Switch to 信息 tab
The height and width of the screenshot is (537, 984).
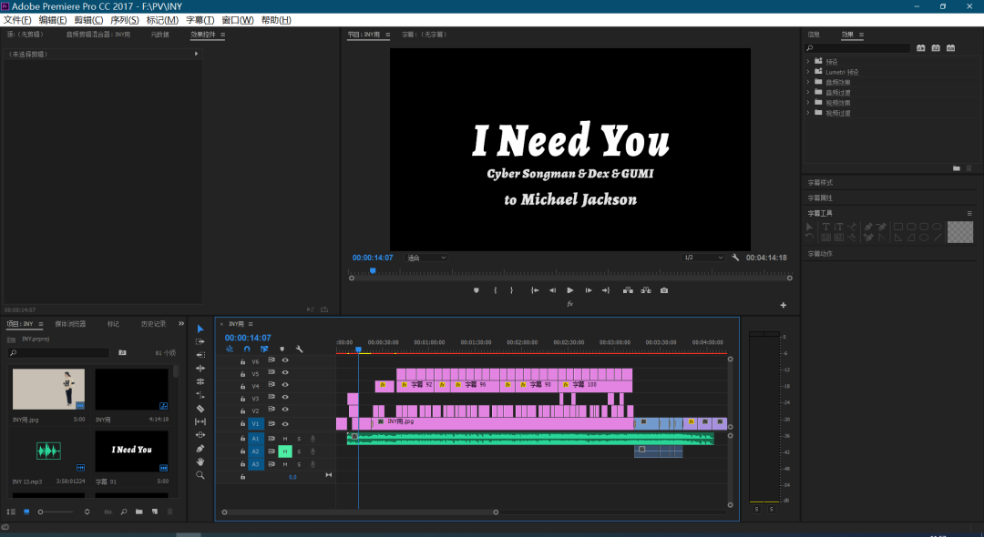click(x=814, y=35)
